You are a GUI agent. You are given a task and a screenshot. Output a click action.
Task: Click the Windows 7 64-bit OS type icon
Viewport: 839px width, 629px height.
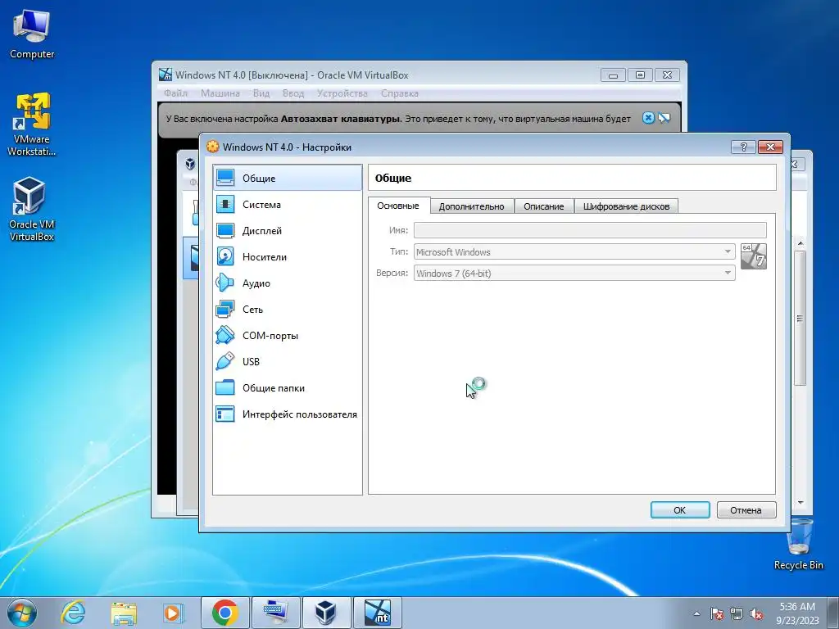[x=754, y=256]
